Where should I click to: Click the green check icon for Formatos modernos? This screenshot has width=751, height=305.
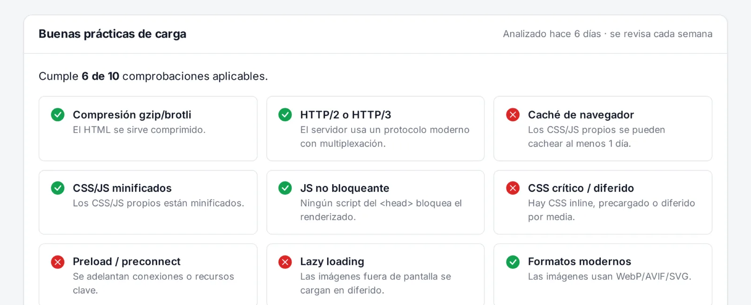[x=513, y=261]
